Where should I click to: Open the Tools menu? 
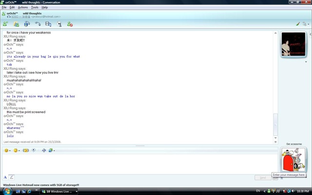35,7
